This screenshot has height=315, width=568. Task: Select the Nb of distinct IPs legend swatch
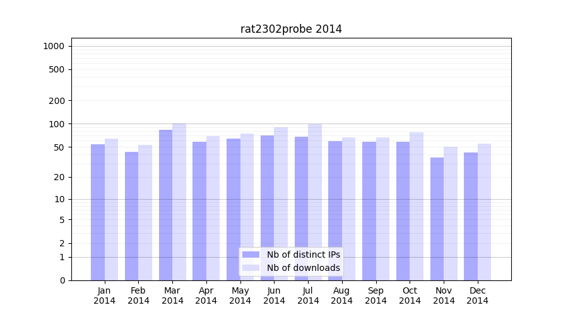click(x=251, y=255)
